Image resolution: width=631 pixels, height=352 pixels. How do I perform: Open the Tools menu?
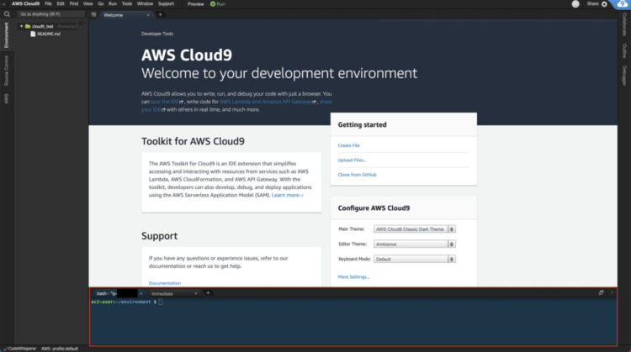click(127, 3)
